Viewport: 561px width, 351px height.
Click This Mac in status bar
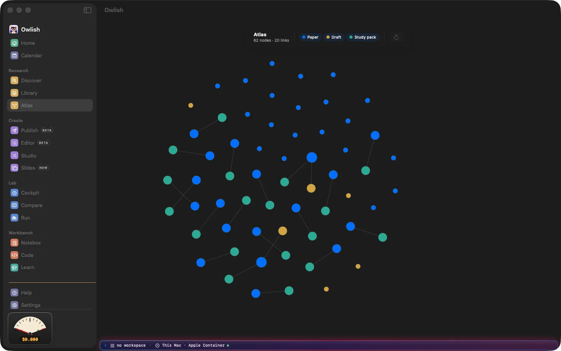(x=171, y=346)
